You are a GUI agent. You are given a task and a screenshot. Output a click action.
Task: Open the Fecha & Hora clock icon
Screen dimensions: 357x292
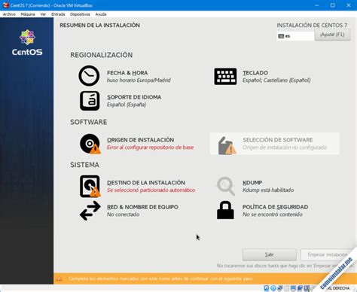click(x=89, y=76)
